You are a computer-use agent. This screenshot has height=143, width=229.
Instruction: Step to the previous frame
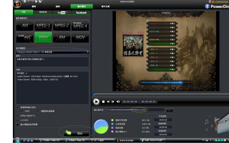point(108,102)
